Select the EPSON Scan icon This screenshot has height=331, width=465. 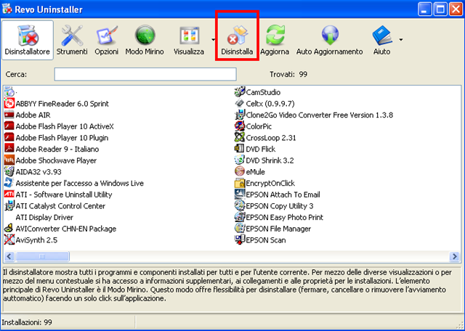239,240
